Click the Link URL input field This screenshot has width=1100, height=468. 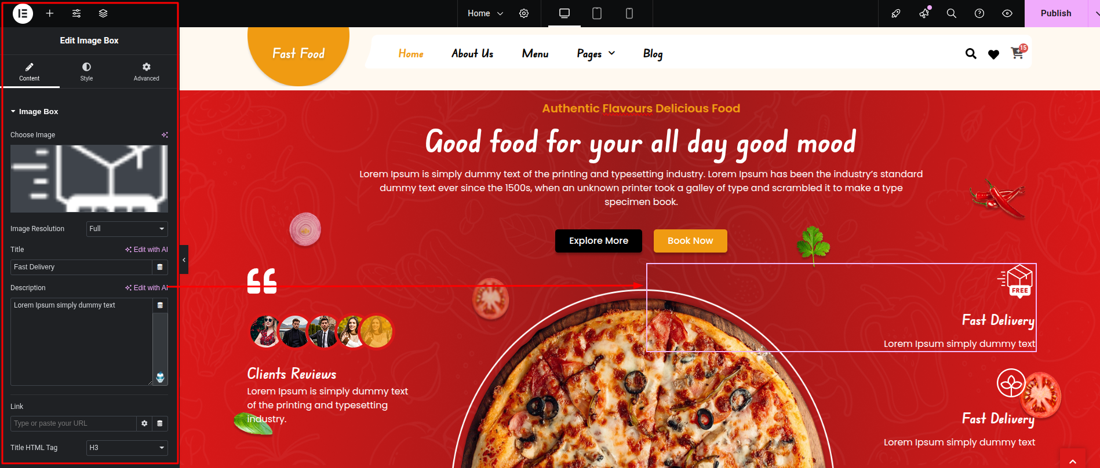coord(74,423)
